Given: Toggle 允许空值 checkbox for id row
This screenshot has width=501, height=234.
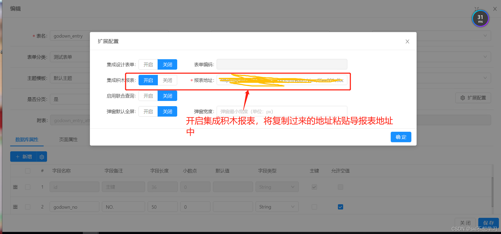Looking at the screenshot, I should pos(341,187).
